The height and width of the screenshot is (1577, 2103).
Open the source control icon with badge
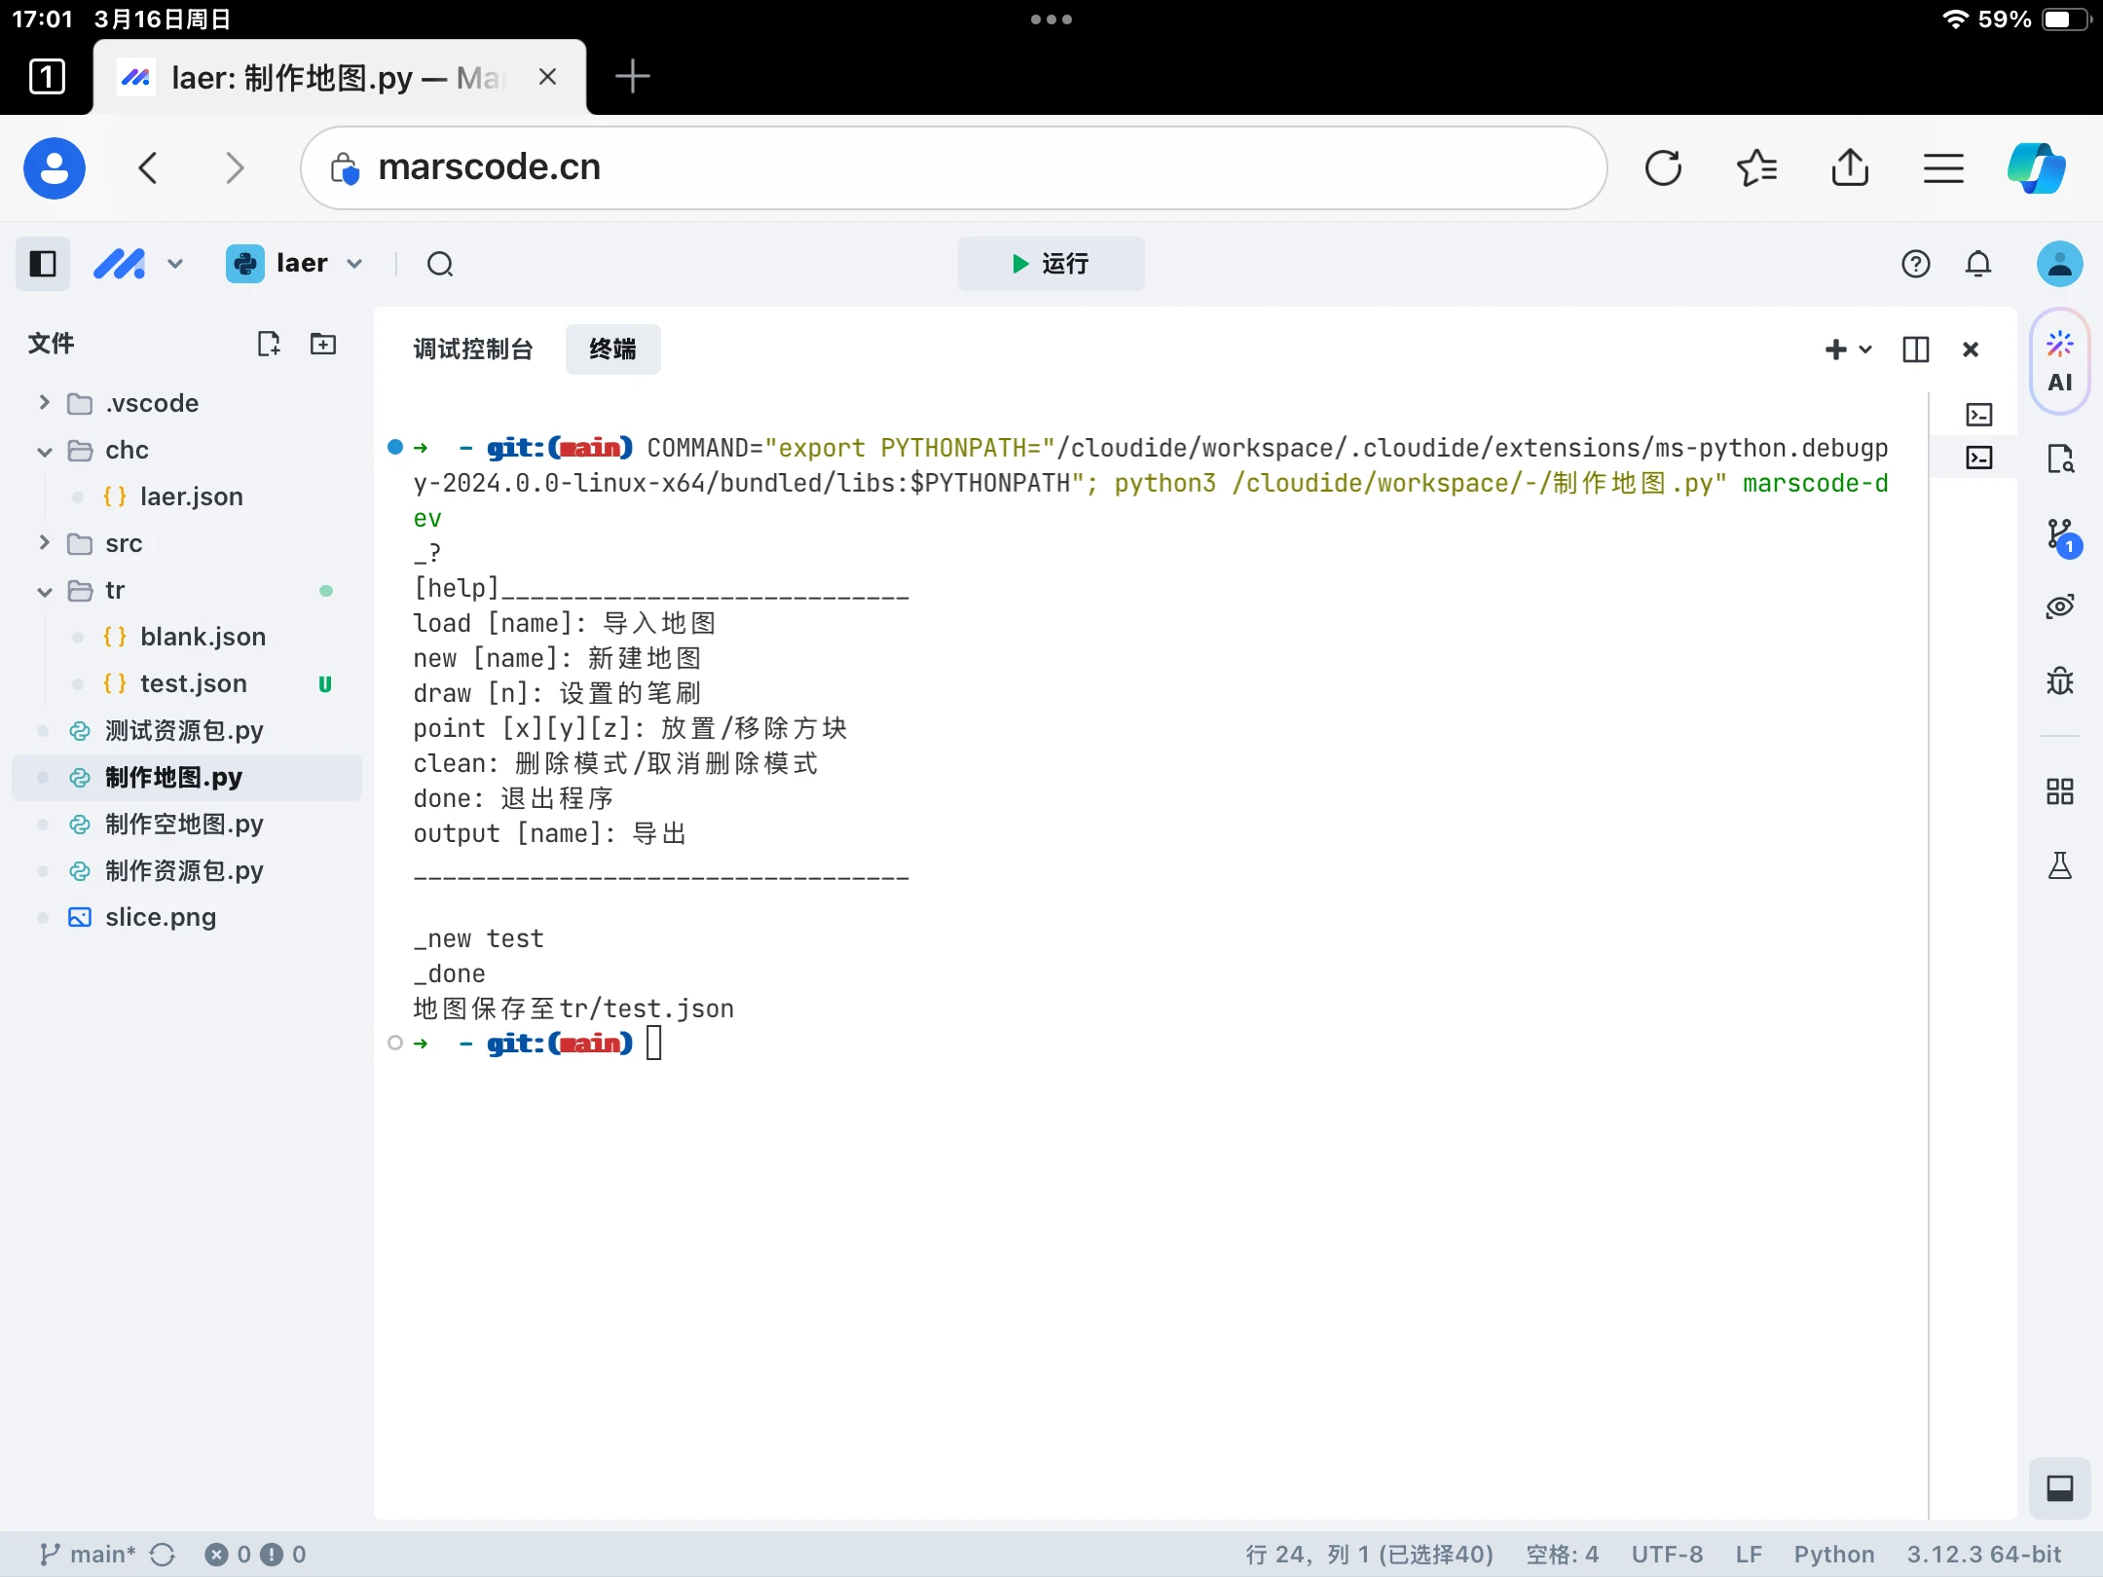[2060, 536]
